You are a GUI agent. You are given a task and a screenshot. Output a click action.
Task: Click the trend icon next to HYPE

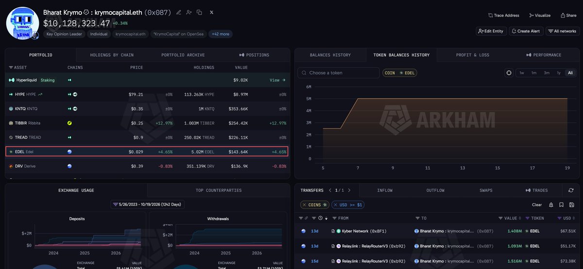[40, 94]
